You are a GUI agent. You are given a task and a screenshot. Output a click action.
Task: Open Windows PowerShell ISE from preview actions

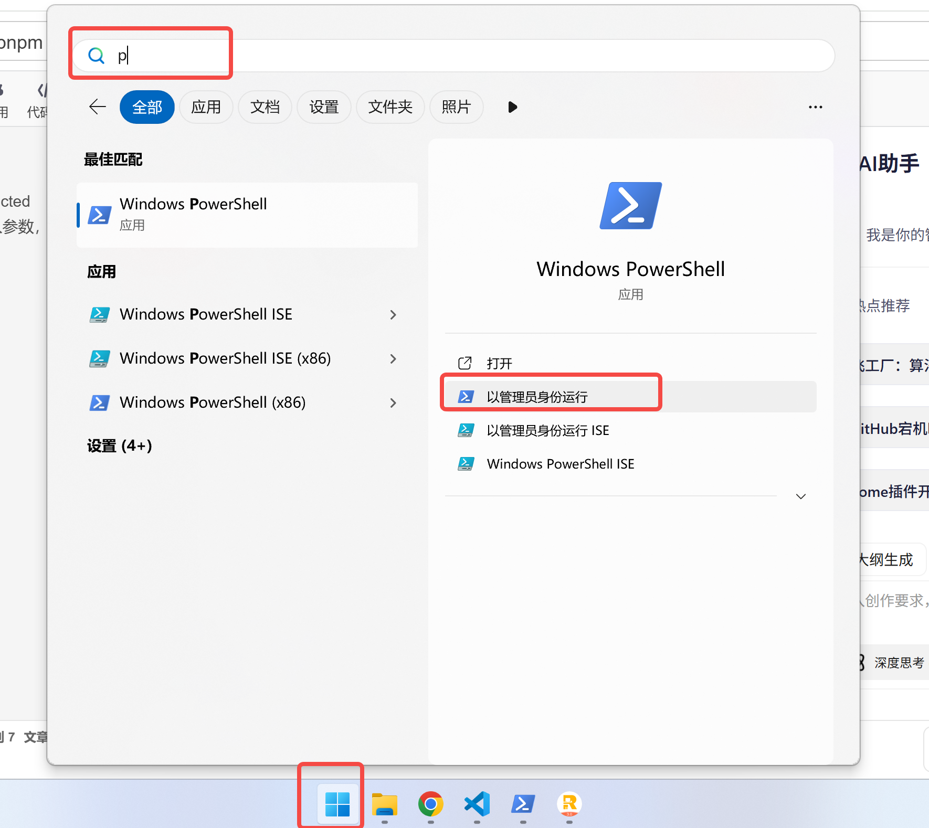pyautogui.click(x=631, y=464)
